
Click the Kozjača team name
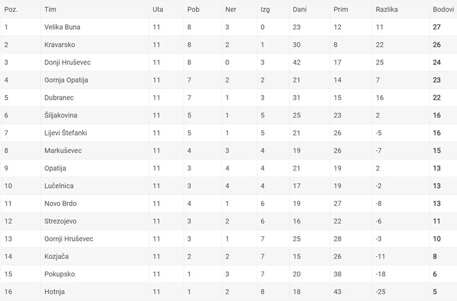pos(56,257)
